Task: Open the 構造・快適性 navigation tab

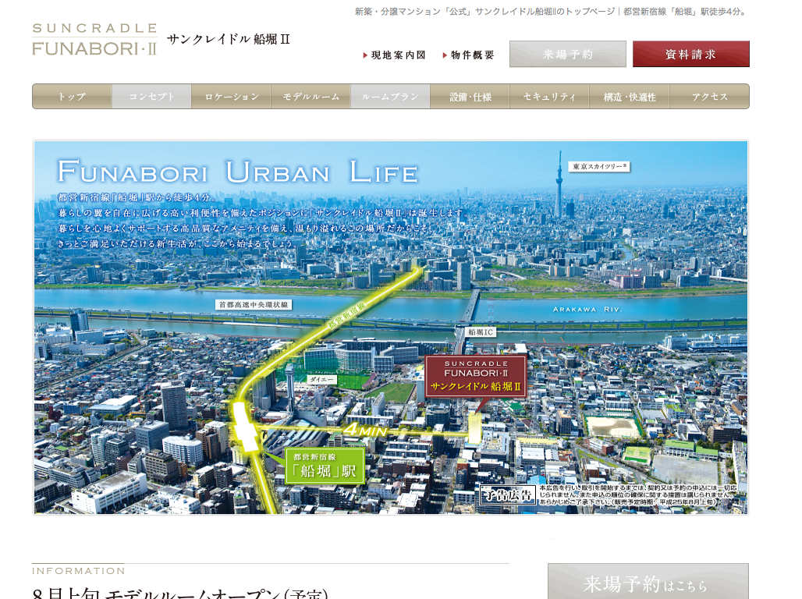Action: click(x=629, y=97)
